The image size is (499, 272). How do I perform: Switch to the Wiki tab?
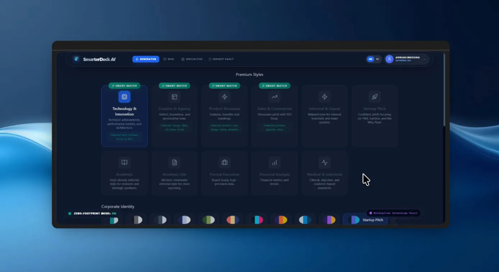coord(169,59)
